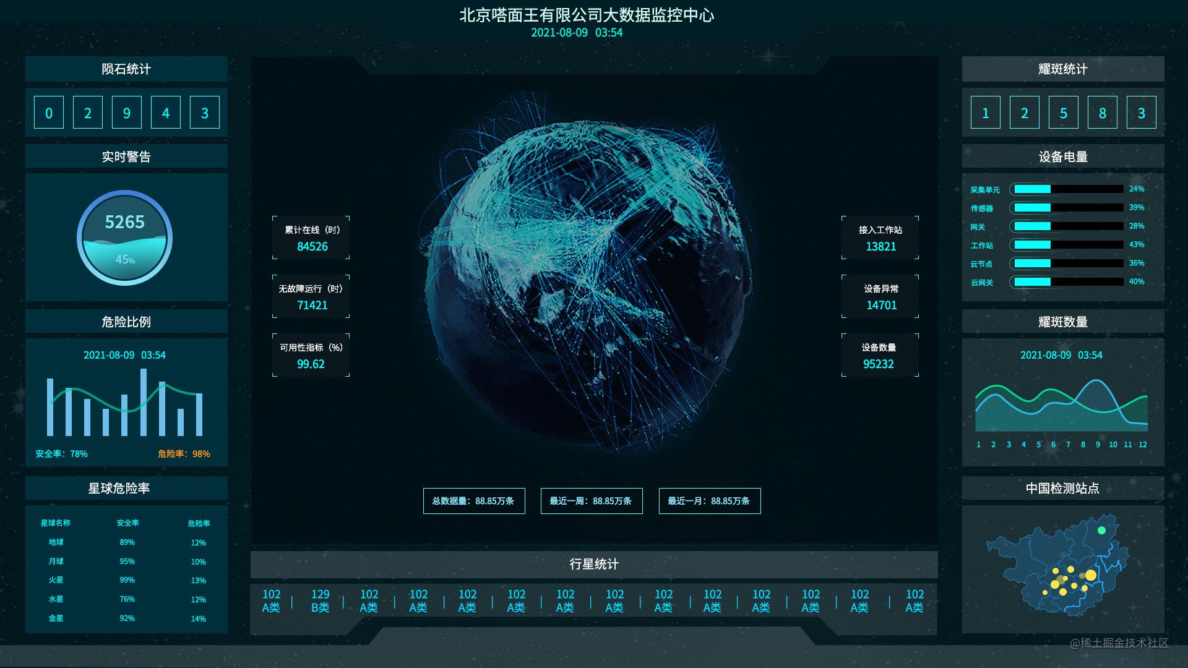The width and height of the screenshot is (1188, 668).
Task: Click the 累计在线 84526 stat card
Action: coord(311,238)
